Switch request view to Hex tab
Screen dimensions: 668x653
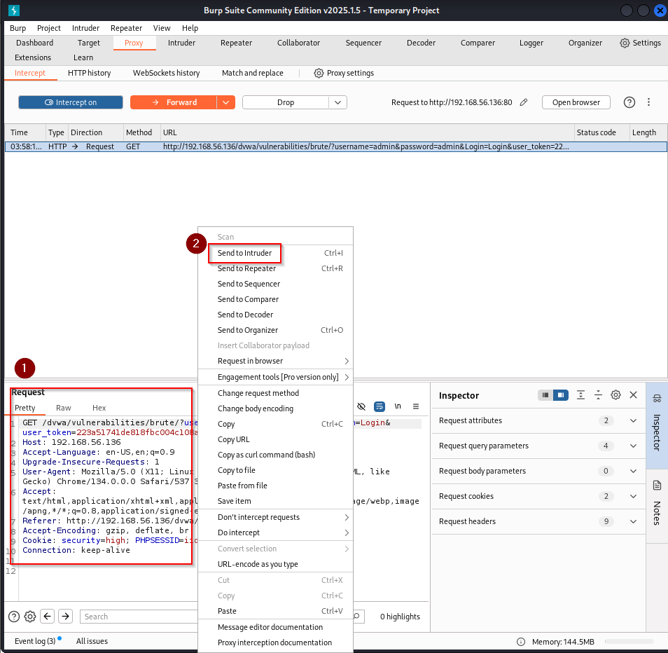pyautogui.click(x=99, y=408)
